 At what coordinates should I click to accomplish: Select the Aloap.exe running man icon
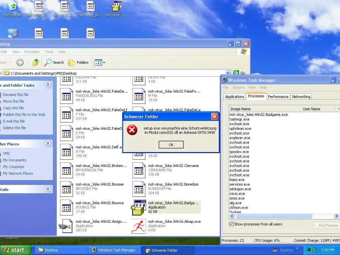click(138, 226)
